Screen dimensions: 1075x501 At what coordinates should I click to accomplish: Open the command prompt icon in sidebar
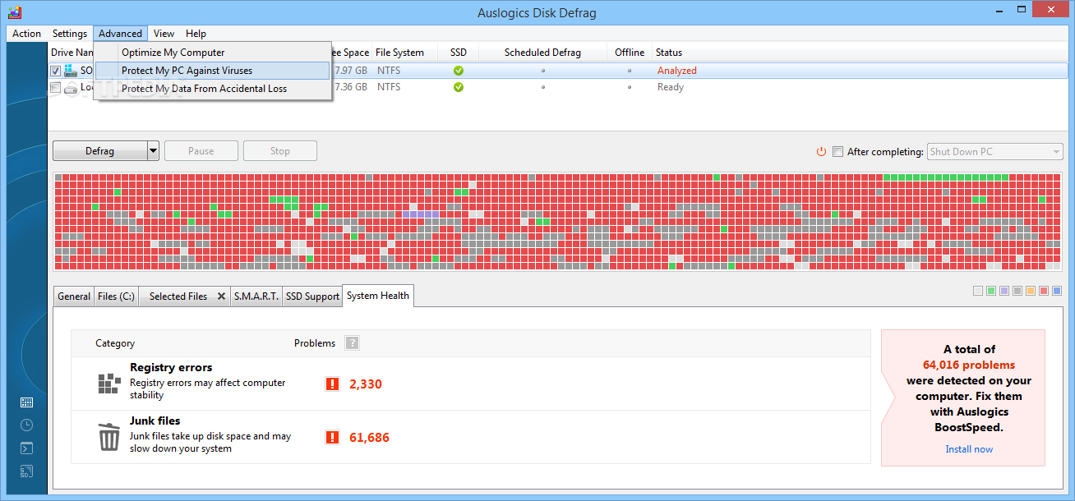(26, 448)
